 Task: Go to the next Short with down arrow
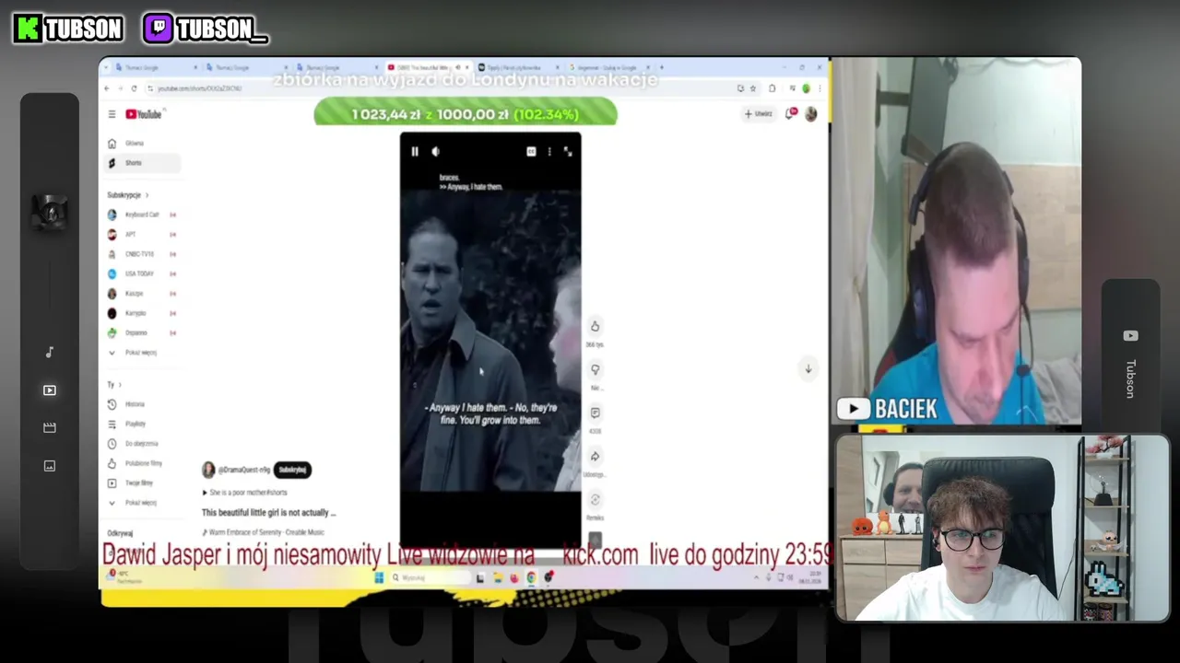click(x=808, y=368)
